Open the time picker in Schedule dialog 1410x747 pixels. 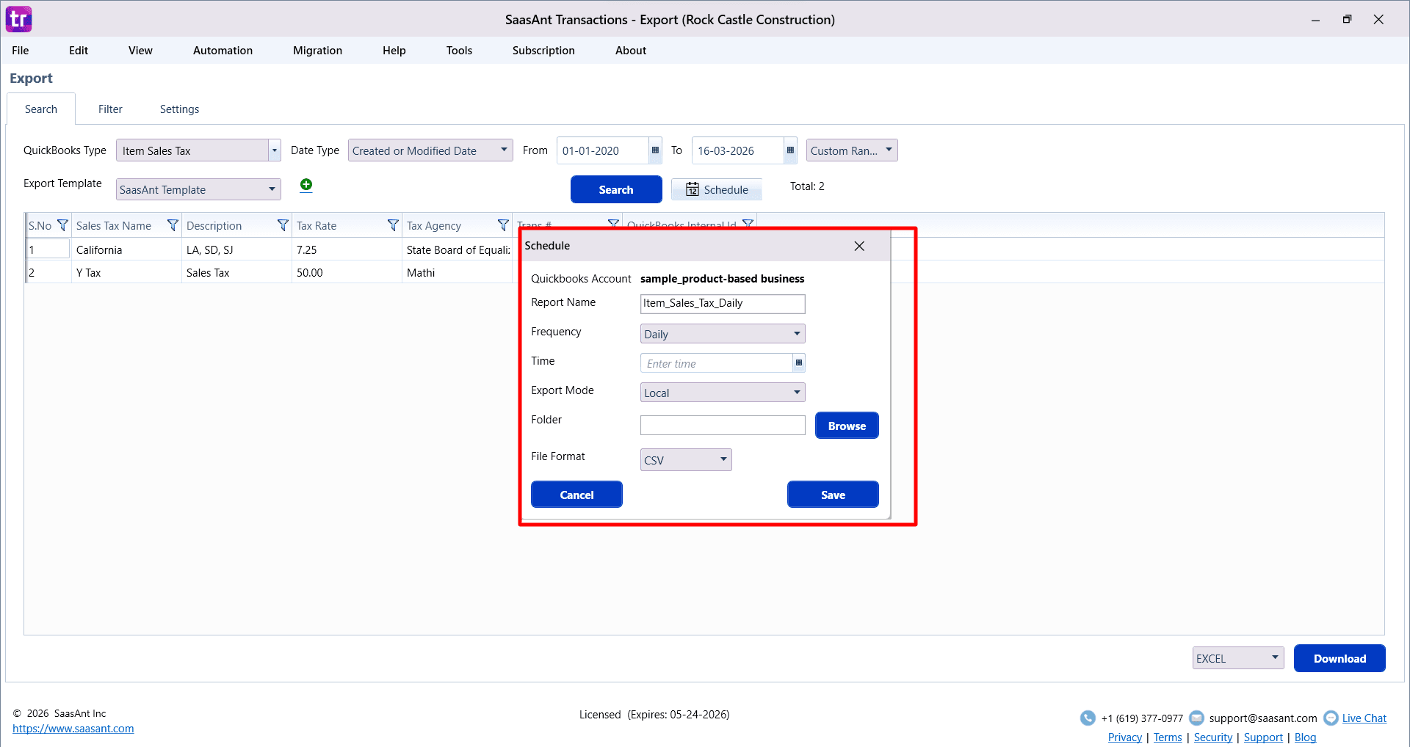pyautogui.click(x=798, y=362)
